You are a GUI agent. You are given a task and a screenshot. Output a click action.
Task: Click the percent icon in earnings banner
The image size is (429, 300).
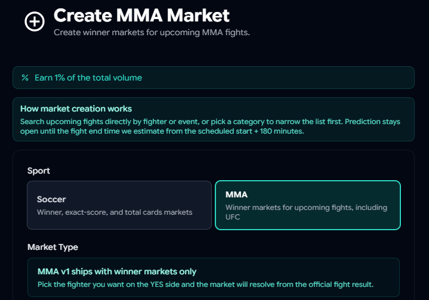[25, 78]
